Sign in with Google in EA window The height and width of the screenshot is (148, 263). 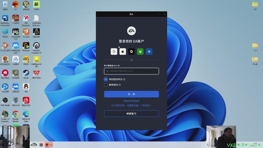(114, 52)
